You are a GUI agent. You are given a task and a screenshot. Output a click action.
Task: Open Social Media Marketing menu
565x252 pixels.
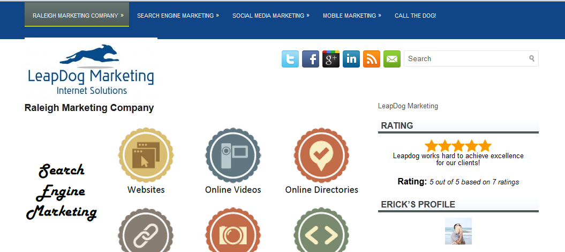coord(271,16)
